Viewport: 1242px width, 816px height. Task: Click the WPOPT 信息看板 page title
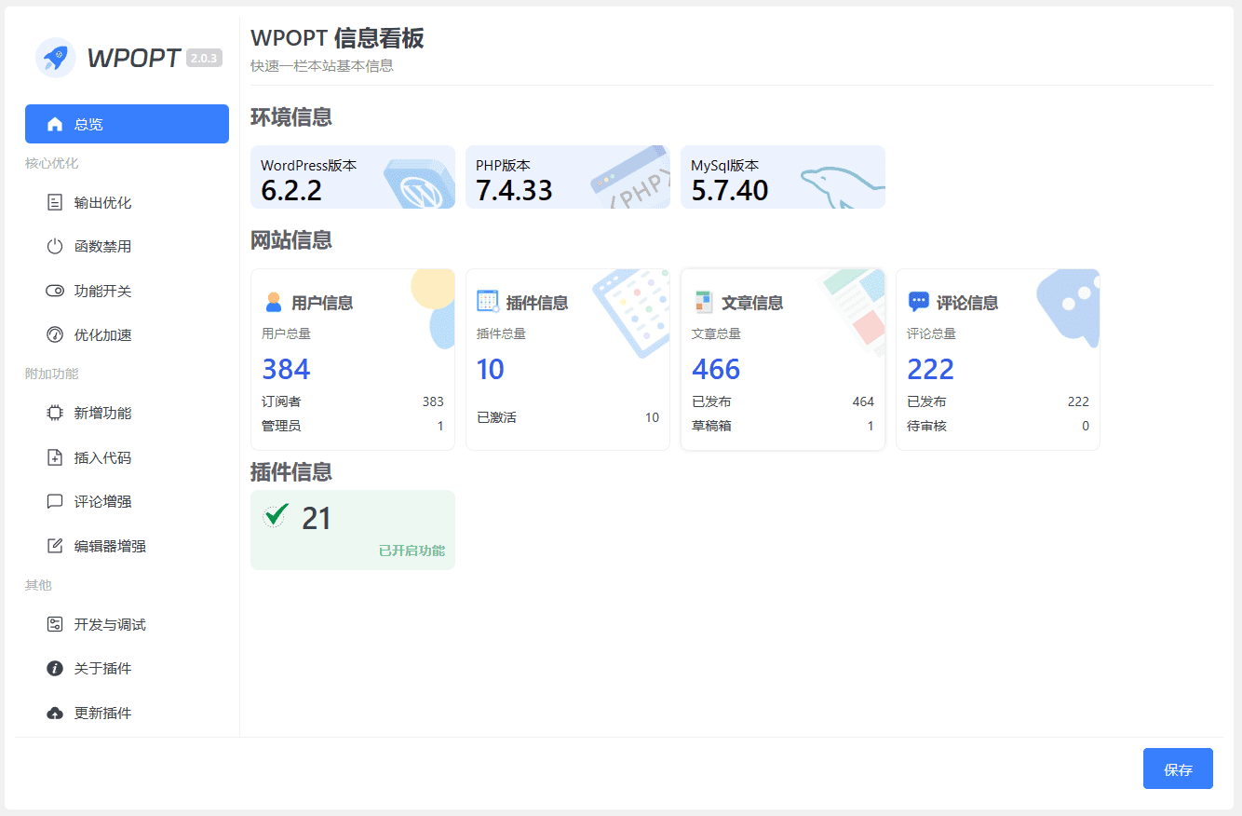pos(337,38)
